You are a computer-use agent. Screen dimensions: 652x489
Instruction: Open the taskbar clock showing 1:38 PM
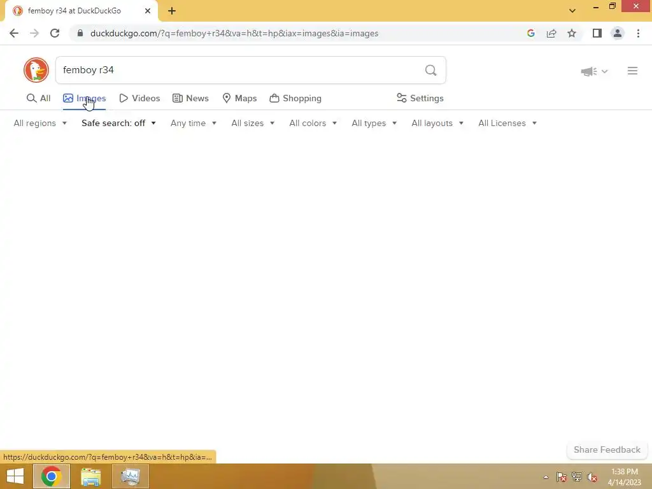624,477
